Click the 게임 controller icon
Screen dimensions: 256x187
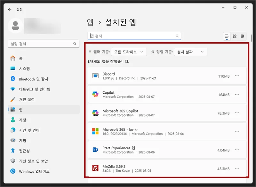click(x=13, y=140)
